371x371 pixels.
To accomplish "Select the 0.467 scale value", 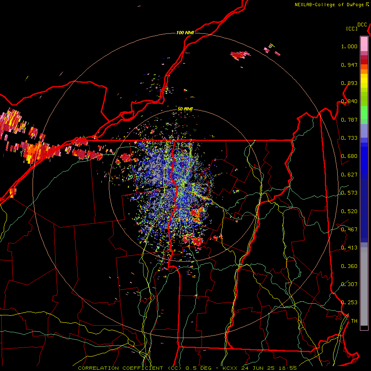I will (x=349, y=230).
